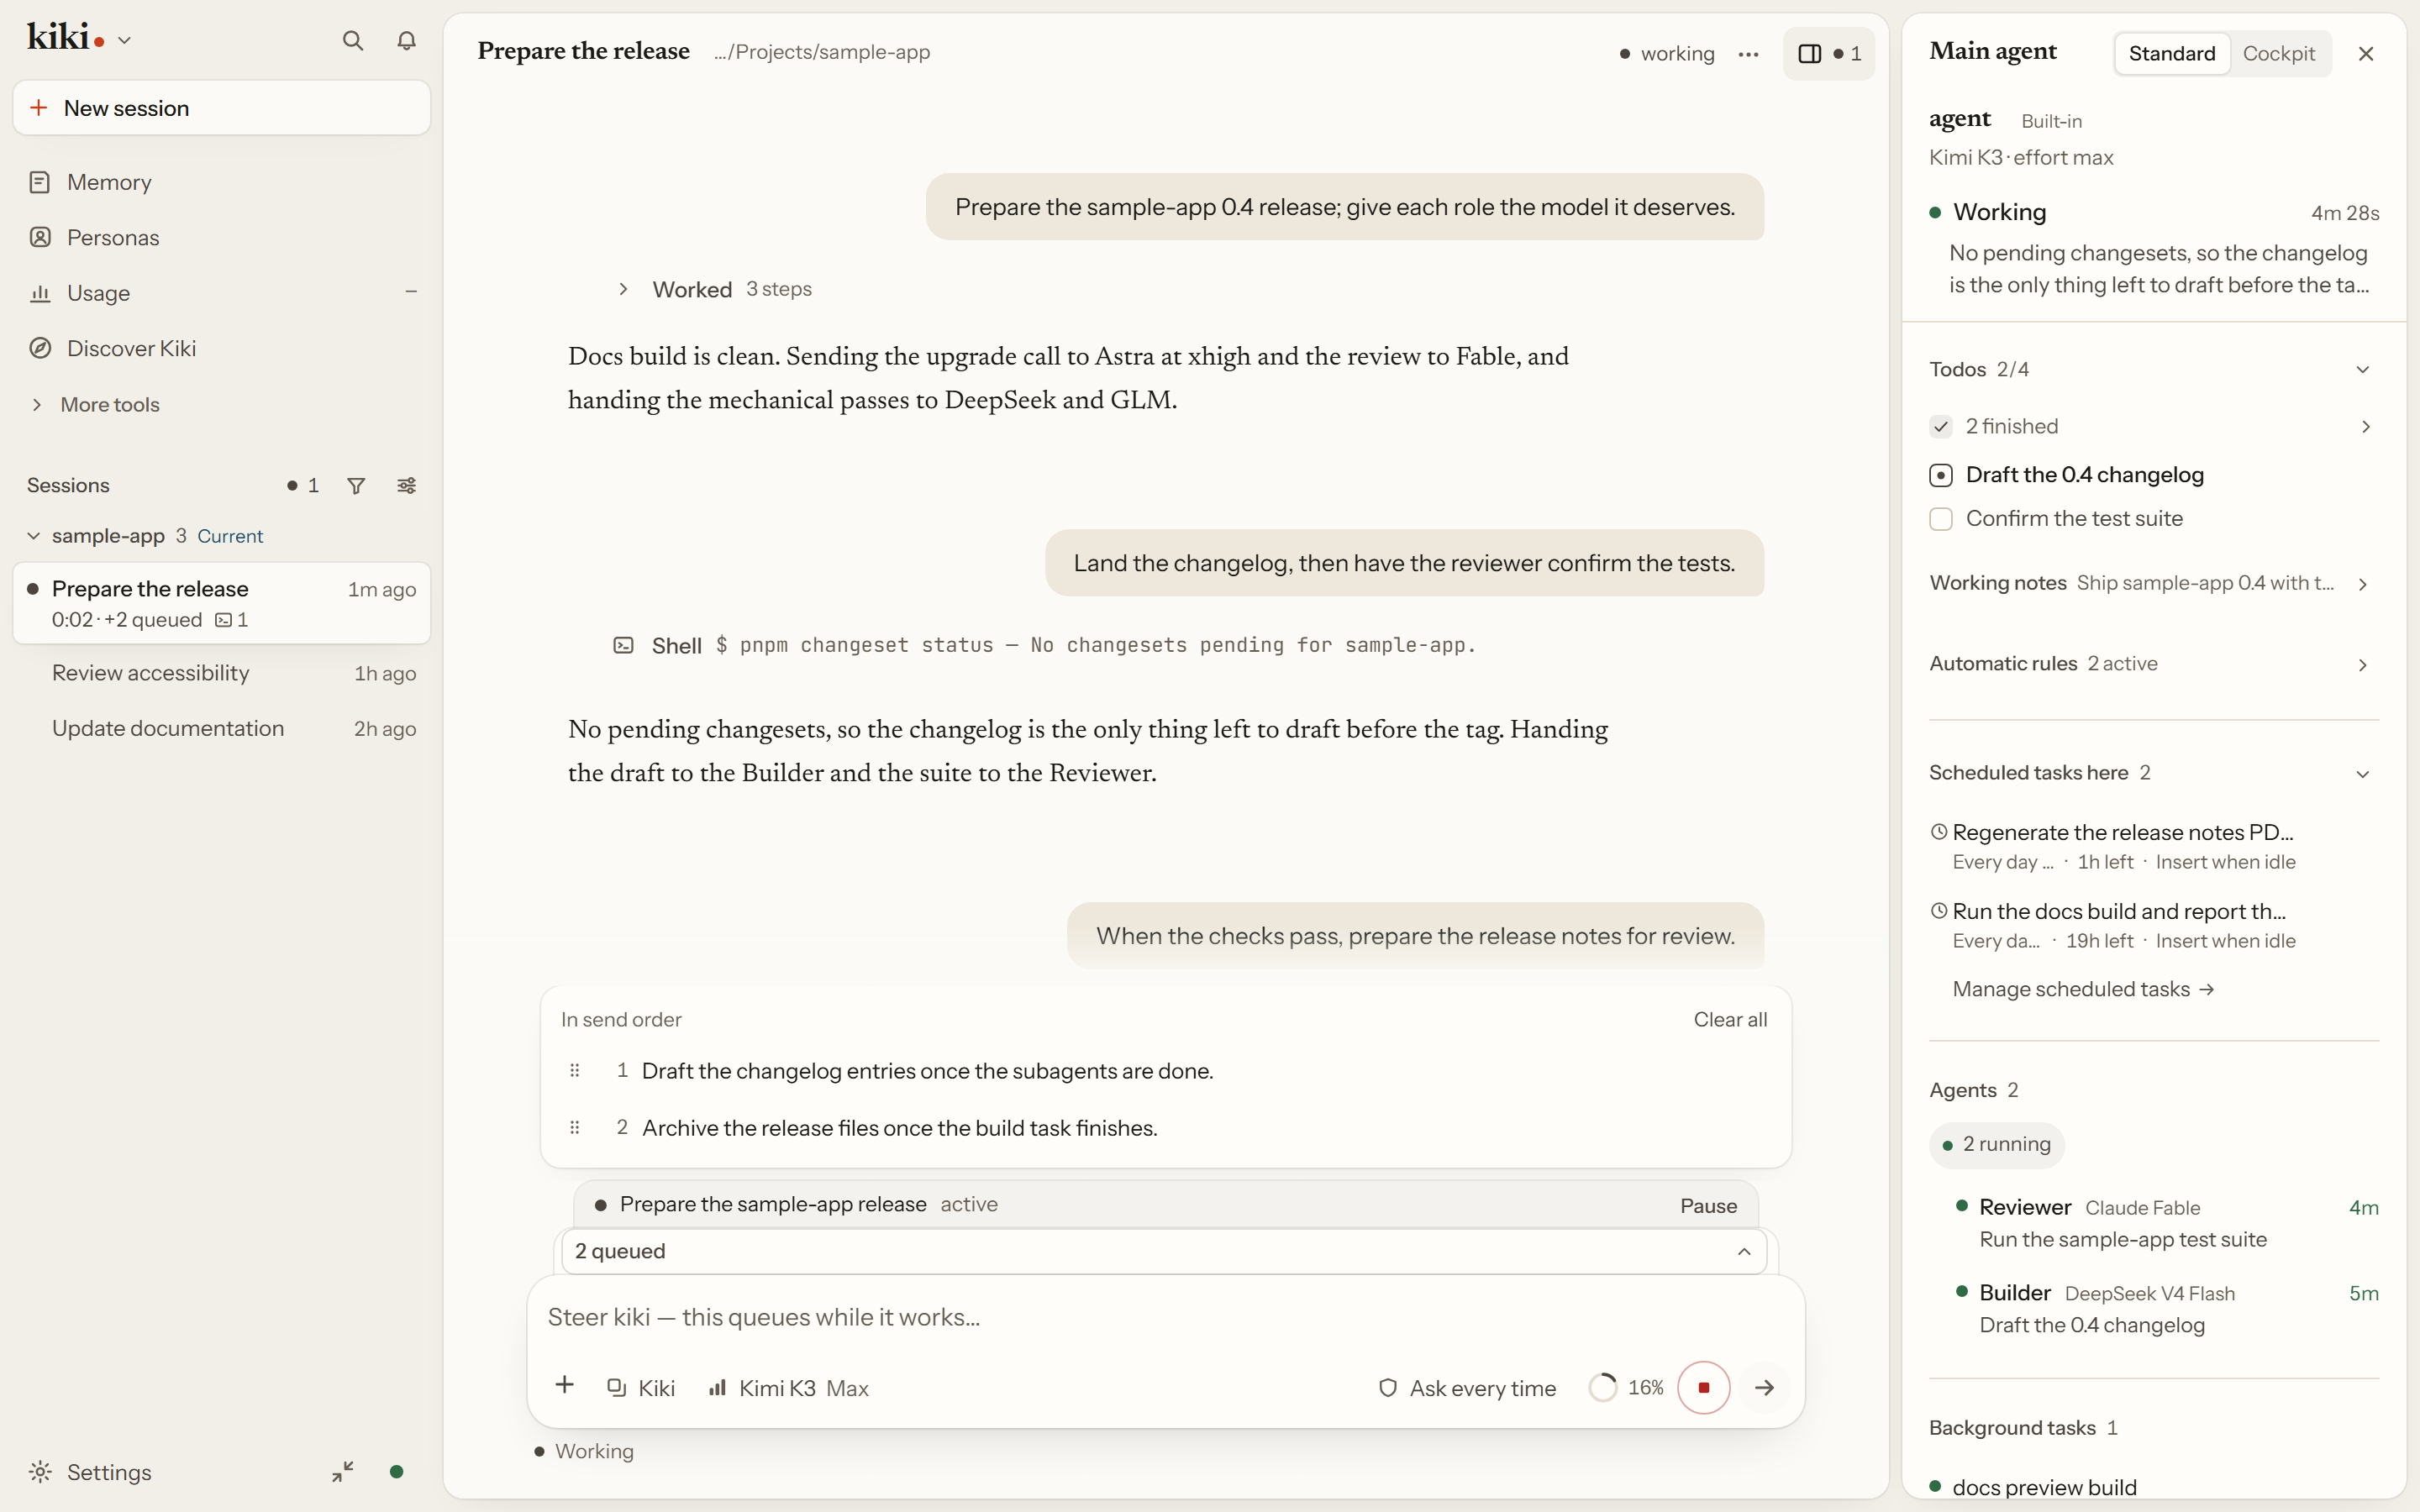This screenshot has height=1512, width=2420.
Task: Click the New session button
Action: [x=221, y=108]
